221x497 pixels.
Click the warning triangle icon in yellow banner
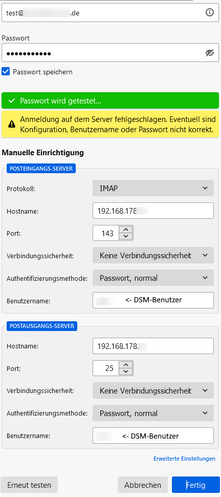(x=12, y=124)
